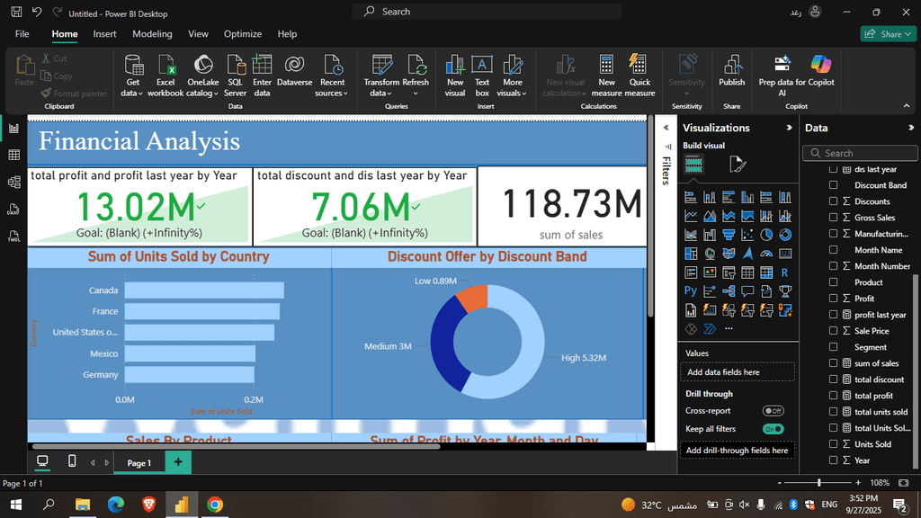
Task: Expand the Filters pane
Action: (666, 128)
